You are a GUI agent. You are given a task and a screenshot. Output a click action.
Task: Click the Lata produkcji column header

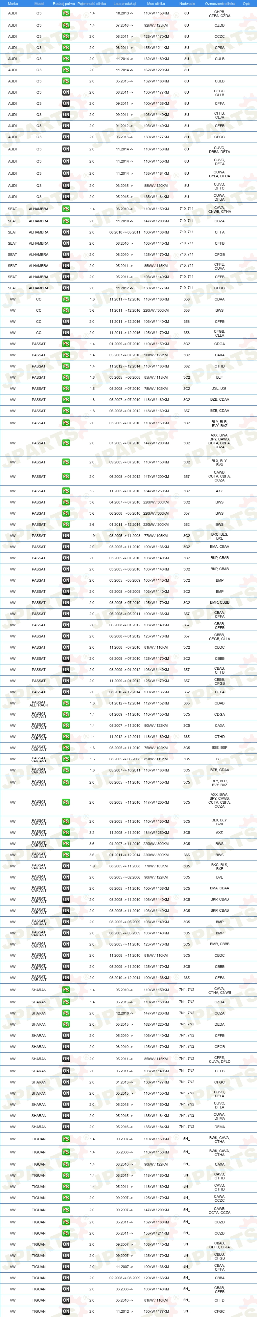click(125, 3)
